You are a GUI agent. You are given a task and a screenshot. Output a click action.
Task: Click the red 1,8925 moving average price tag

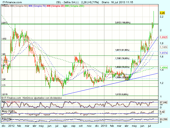pos(163,37)
